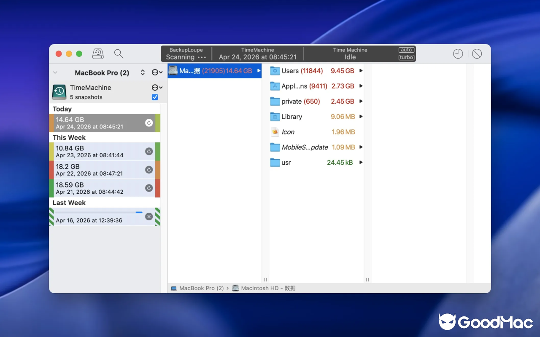Toggle the TimeMachine checkbox in the sidebar
Screen dimensions: 540x337
pos(155,97)
